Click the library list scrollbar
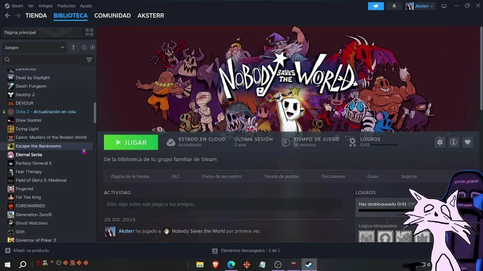The image size is (483, 271). (95, 113)
